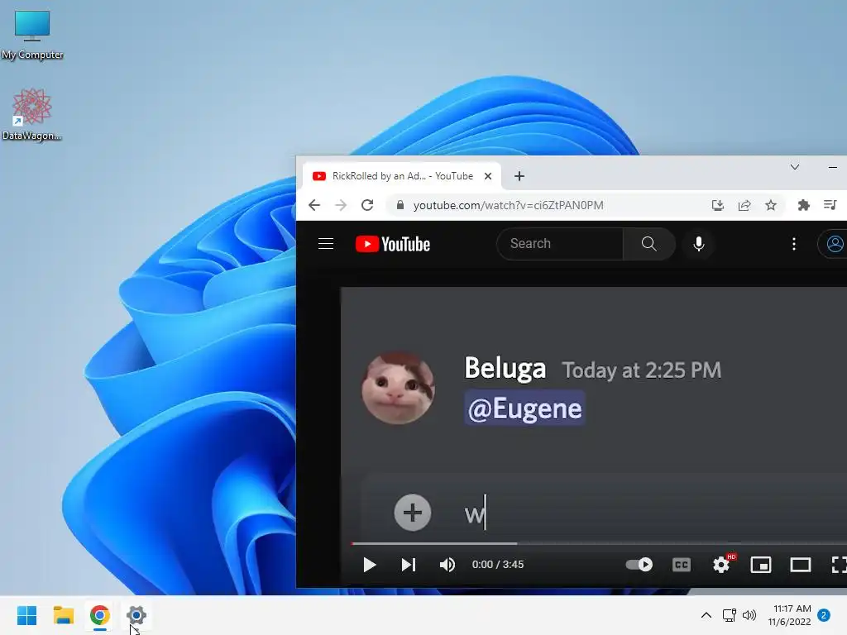
Task: Enter fullscreen video mode
Action: click(839, 565)
